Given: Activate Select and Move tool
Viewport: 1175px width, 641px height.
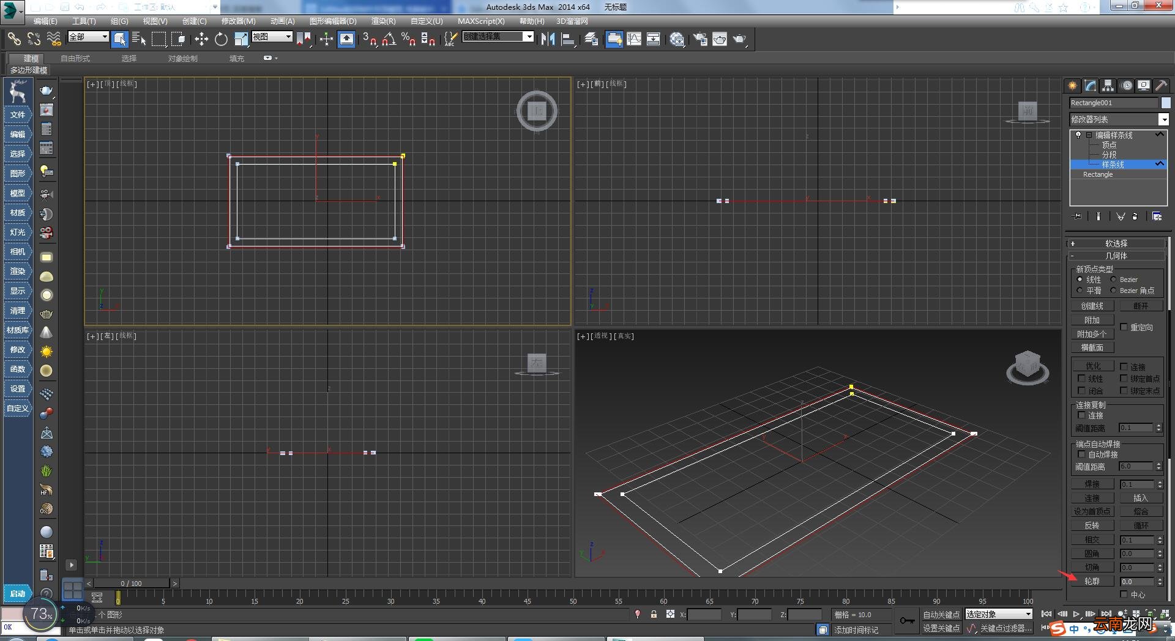Looking at the screenshot, I should click(201, 39).
